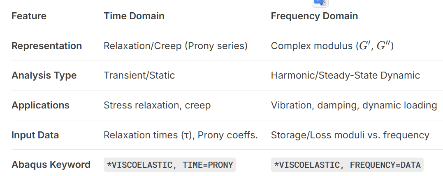Click the Stress relaxation, creep cell
The width and height of the screenshot is (443, 176).
coord(157,105)
